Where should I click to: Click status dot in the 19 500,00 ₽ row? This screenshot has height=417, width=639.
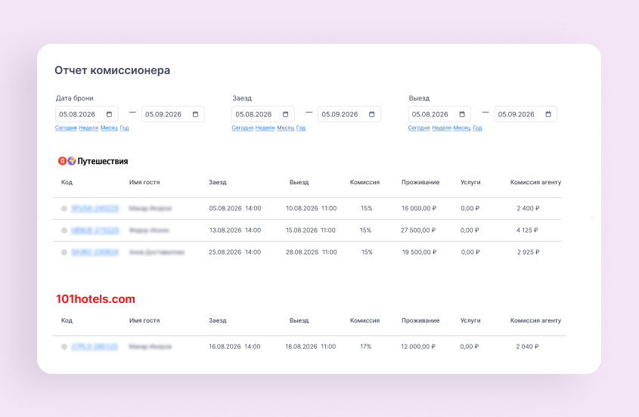pos(64,252)
